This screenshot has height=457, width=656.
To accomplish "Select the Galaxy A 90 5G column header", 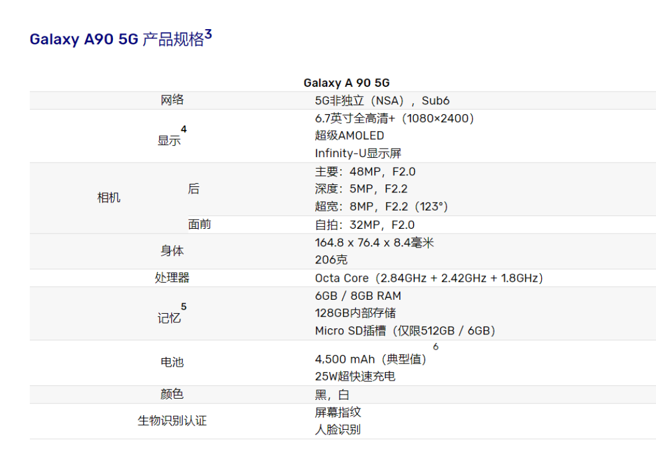I will [346, 83].
